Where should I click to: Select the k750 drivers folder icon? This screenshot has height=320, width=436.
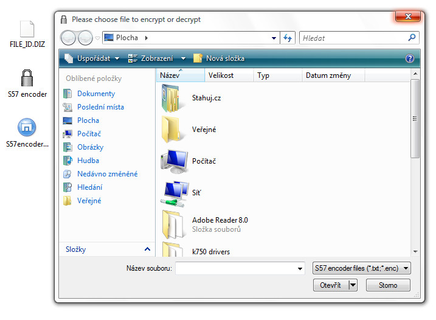(173, 249)
